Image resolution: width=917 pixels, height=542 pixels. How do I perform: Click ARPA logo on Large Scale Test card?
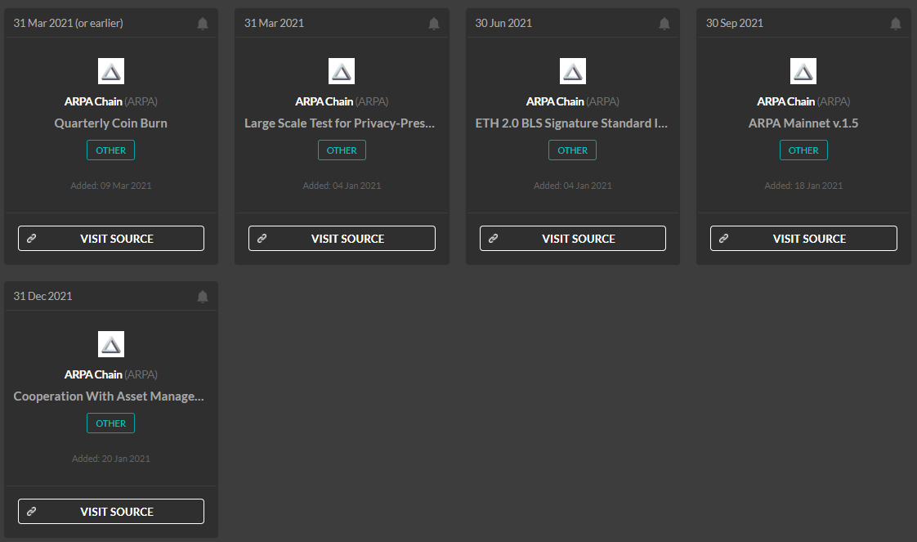point(342,71)
